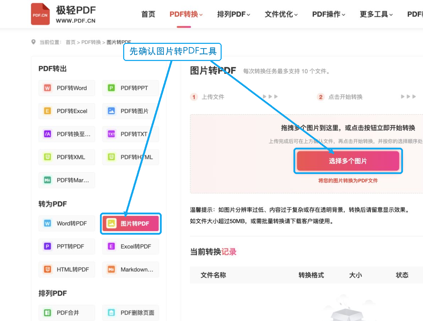Viewport: 423px width, 321px height.
Task: Select PDF转Word tool label
Action: (x=72, y=88)
